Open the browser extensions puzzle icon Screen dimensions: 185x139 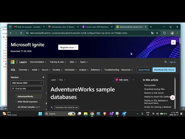(x=164, y=33)
